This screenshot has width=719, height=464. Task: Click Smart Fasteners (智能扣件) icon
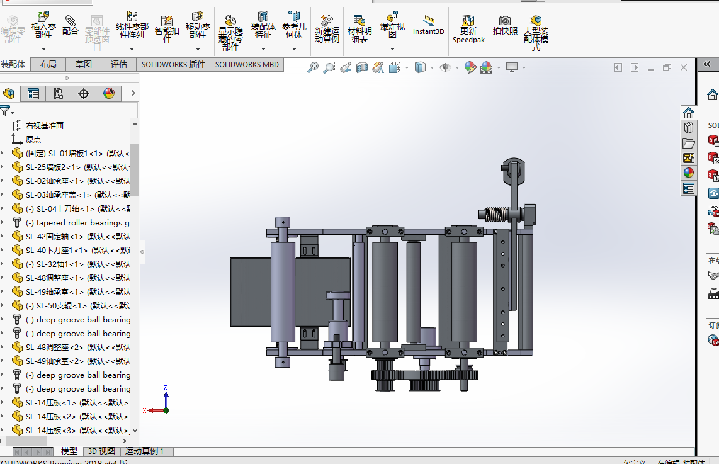pos(167,28)
